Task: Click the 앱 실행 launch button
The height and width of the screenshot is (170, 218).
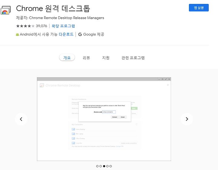Action: coord(199,8)
